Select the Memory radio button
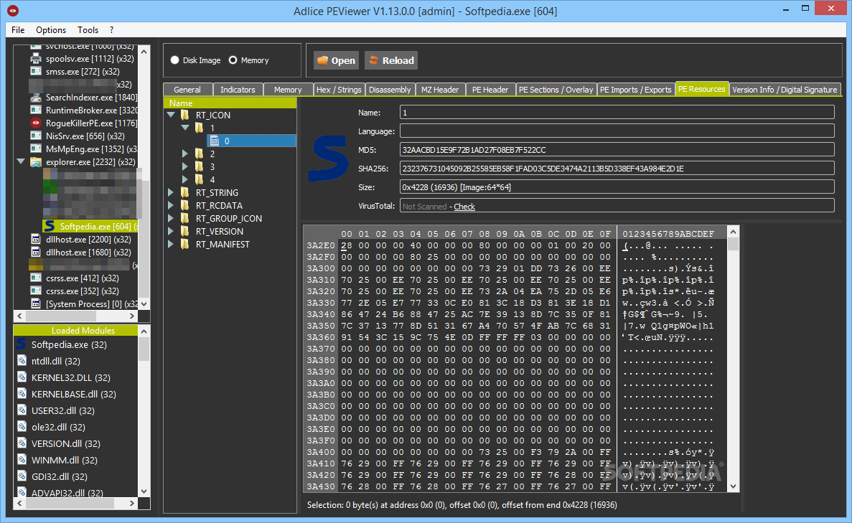Viewport: 852px width, 523px height. click(x=233, y=60)
